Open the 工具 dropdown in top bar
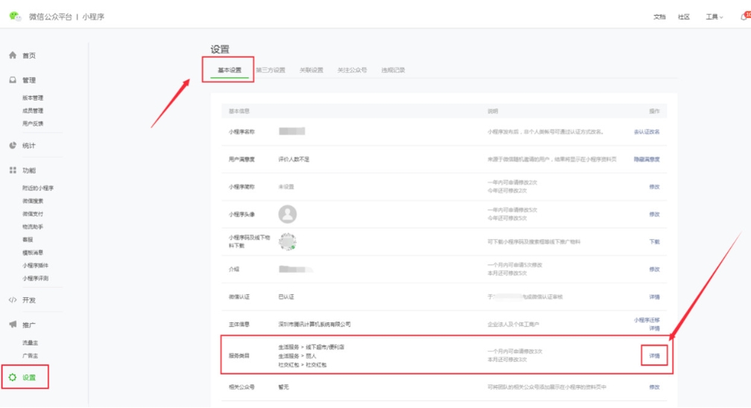The width and height of the screenshot is (751, 408). point(714,17)
